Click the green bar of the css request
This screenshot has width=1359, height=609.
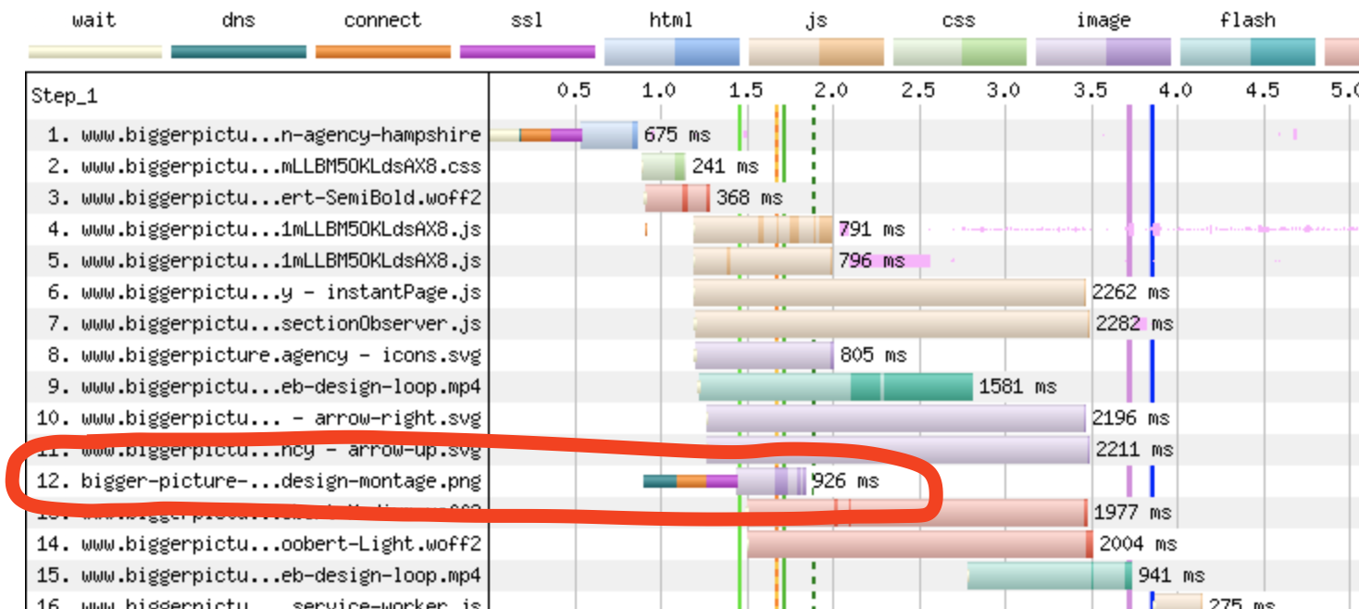(x=664, y=167)
